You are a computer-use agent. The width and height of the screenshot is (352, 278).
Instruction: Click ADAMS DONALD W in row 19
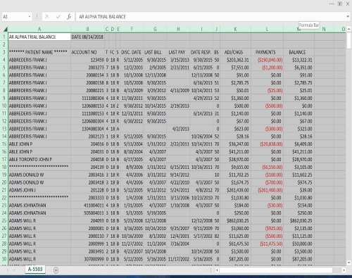tap(39, 175)
